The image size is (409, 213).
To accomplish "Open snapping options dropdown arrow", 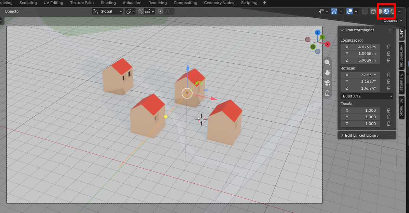I will [x=153, y=11].
